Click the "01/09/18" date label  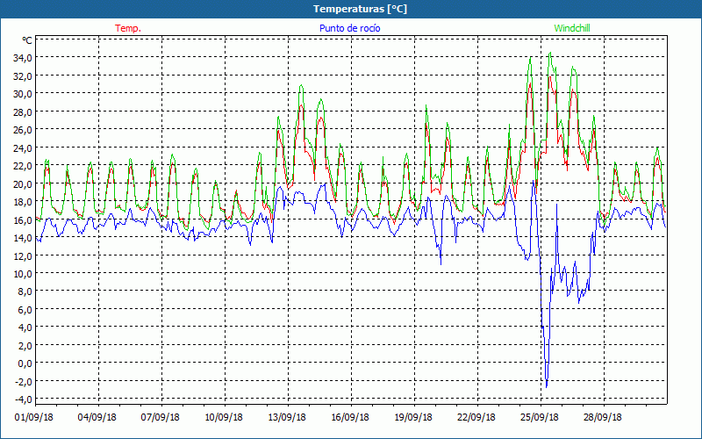click(34, 417)
